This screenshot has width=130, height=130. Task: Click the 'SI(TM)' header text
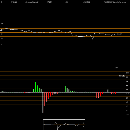(x=49, y=2)
